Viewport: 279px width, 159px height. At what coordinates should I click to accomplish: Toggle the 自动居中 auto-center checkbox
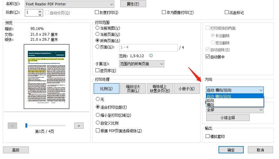tap(207, 57)
